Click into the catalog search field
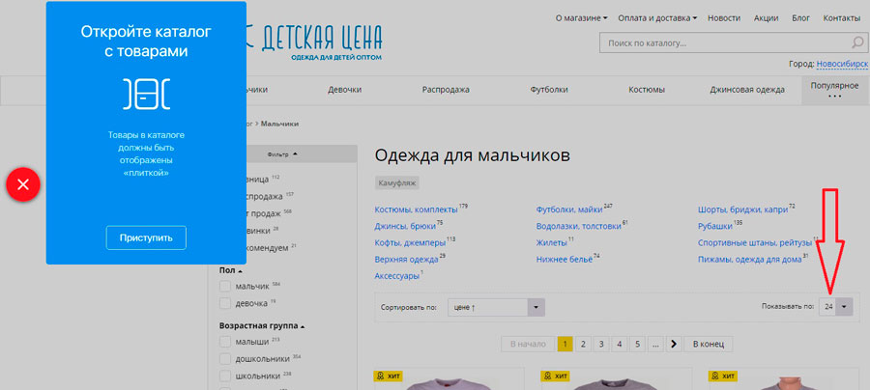Viewport: 870px width, 390px height. point(723,42)
